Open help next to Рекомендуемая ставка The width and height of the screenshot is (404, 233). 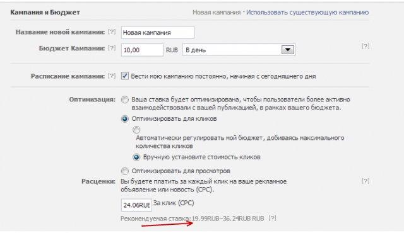[x=272, y=219]
